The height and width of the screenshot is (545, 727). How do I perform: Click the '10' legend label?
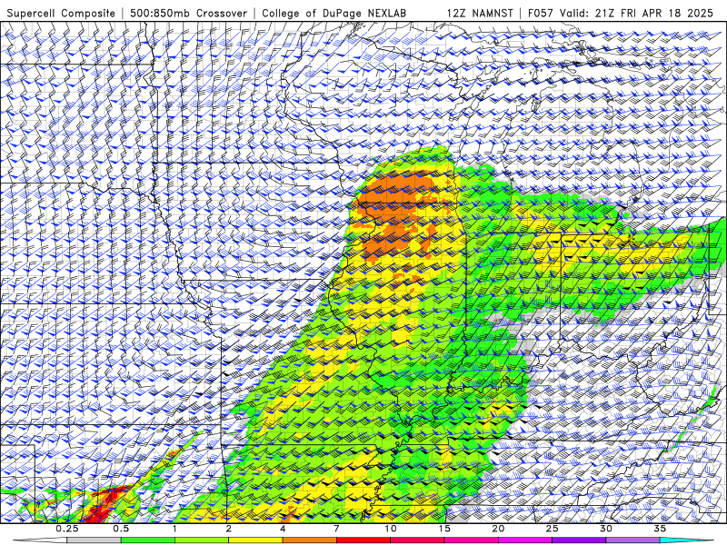pos(391,529)
